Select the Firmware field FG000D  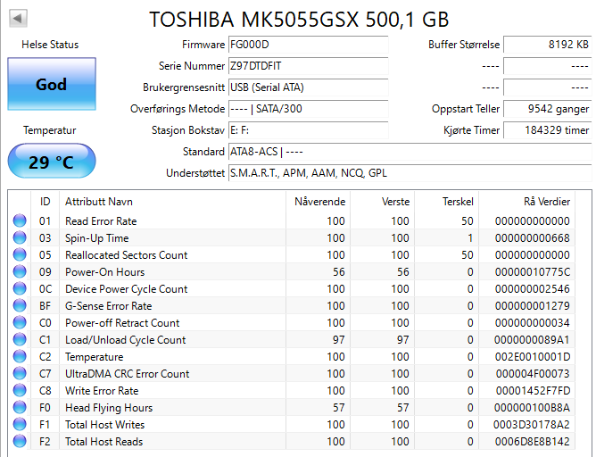[308, 45]
